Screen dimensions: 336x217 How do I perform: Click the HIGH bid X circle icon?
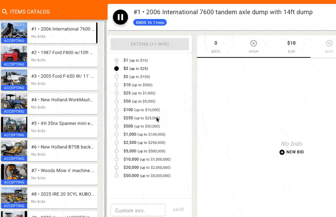(254, 43)
